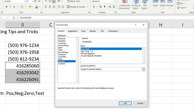Click Cancel in Format Cells
Image resolution: width=194 pixels, height=109 pixels.
coord(140,103)
